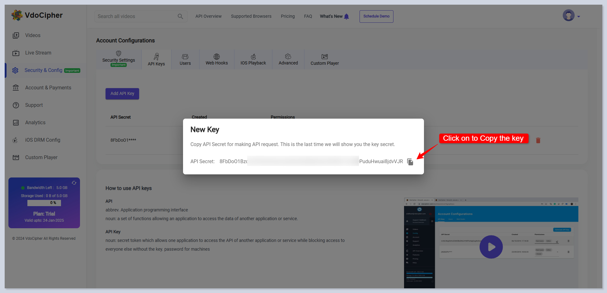
Task: Click the Add API Key button
Action: (122, 94)
